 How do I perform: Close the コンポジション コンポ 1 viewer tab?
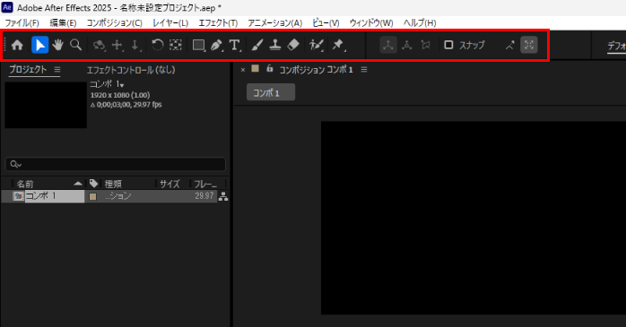(243, 70)
